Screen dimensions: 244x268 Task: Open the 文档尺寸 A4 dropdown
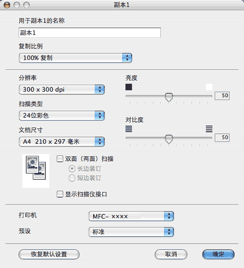[x=61, y=142]
